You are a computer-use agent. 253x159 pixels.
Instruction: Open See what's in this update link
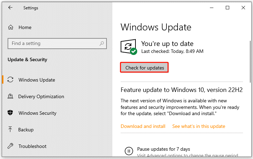coord(199,126)
